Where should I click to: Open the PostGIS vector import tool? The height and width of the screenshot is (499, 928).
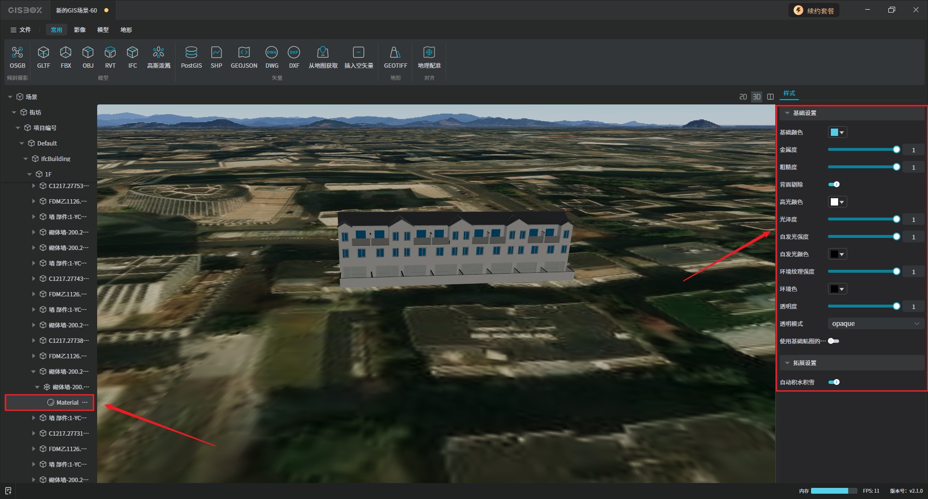[191, 52]
